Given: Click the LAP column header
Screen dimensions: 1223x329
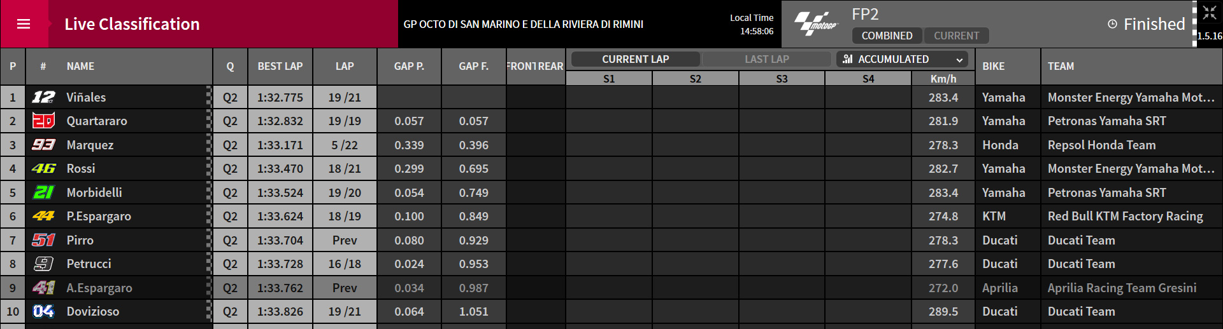Looking at the screenshot, I should 345,66.
